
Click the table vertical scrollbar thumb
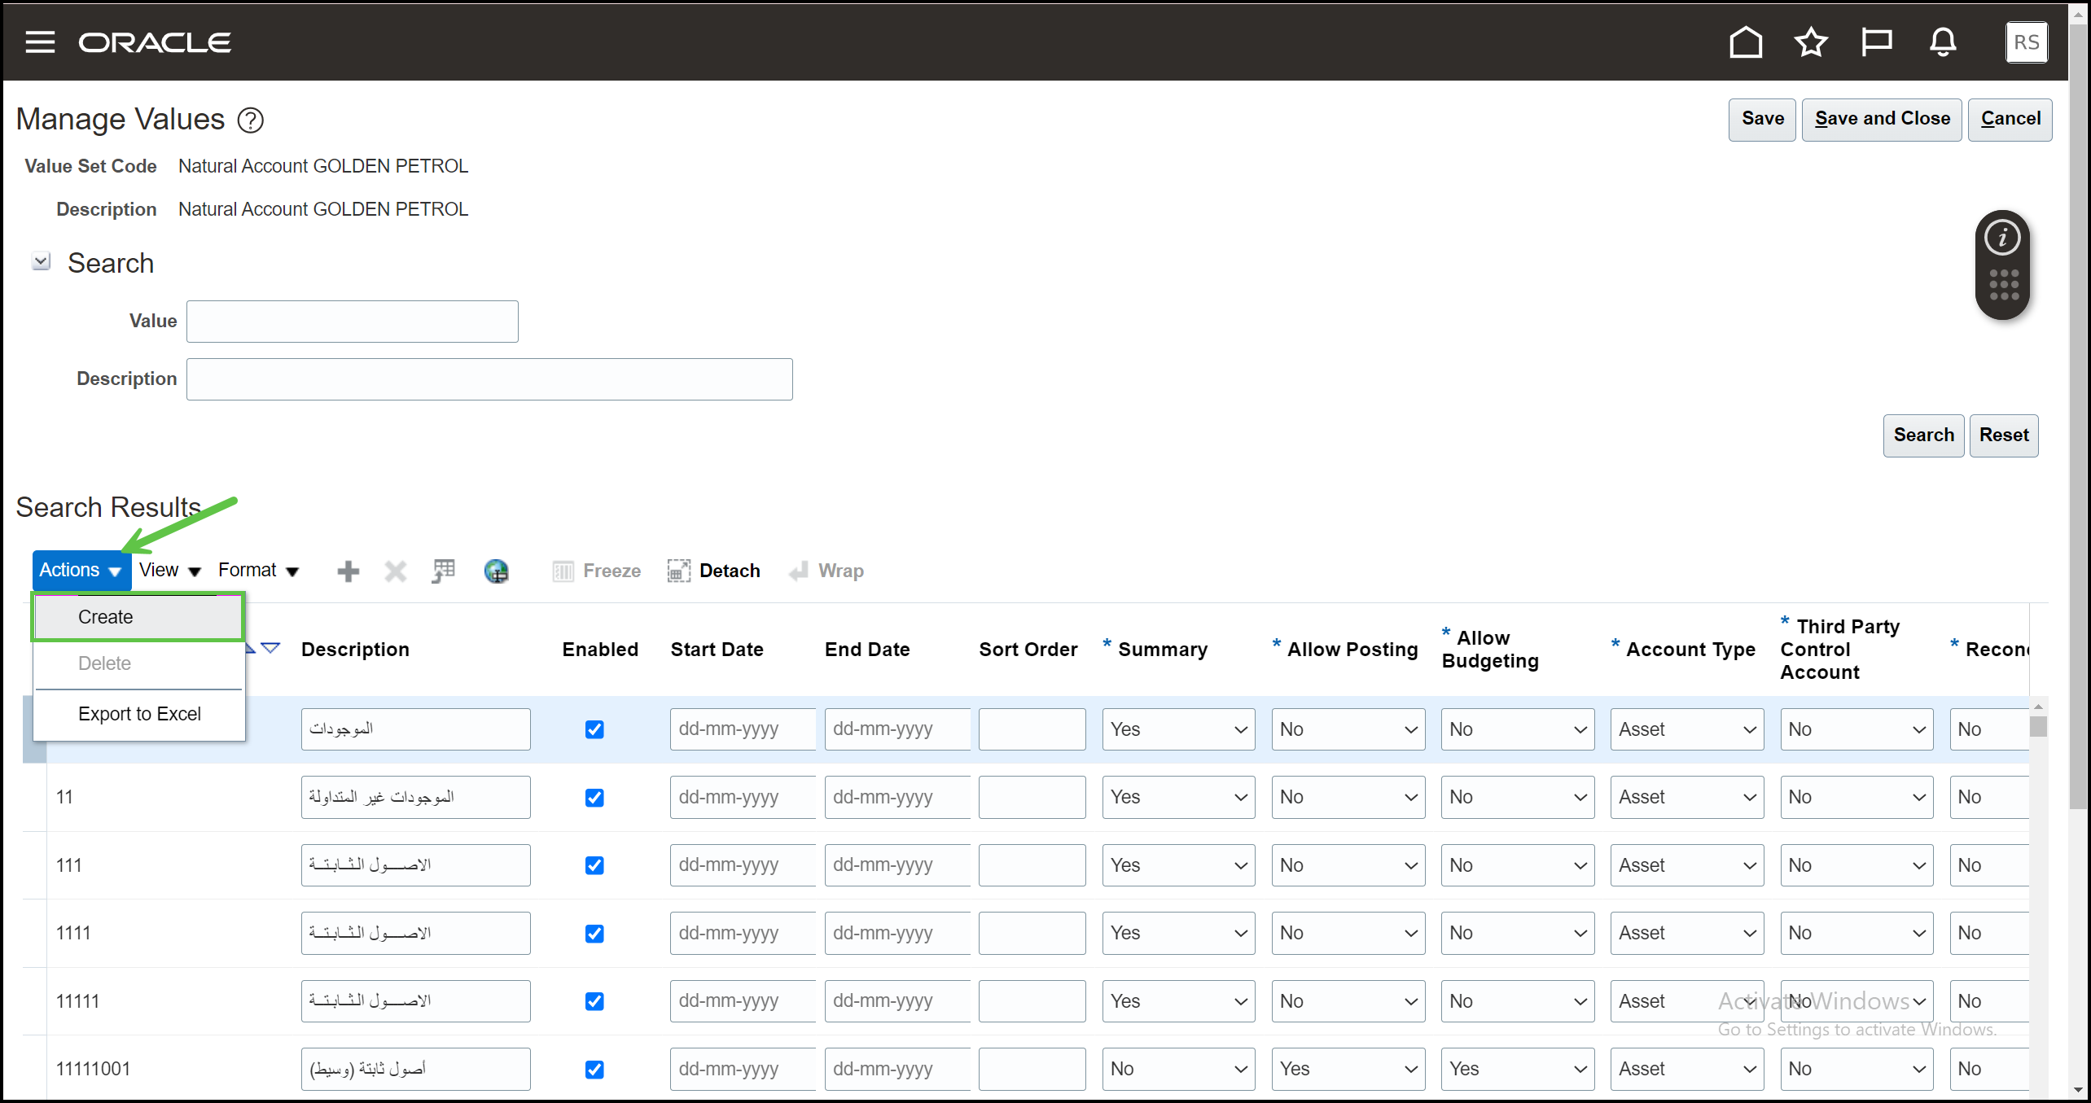tap(2038, 725)
